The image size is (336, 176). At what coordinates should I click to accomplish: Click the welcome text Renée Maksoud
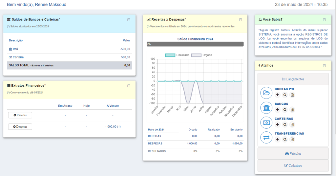pyautogui.click(x=51, y=5)
